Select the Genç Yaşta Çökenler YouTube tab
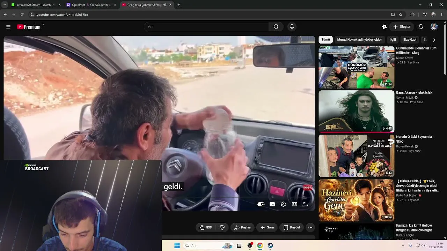The height and width of the screenshot is (251, 447). (147, 5)
